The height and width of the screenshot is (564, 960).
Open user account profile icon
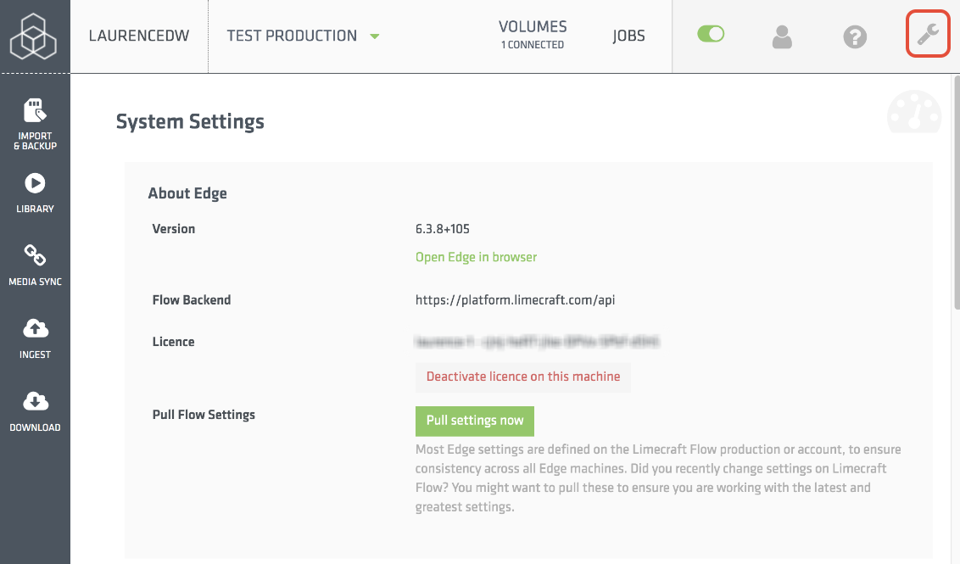(782, 36)
